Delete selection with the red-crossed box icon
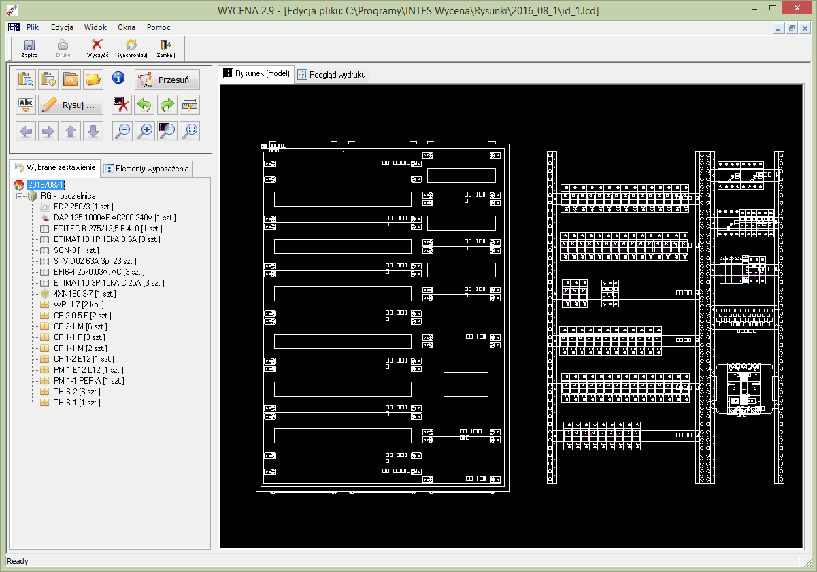 pyautogui.click(x=122, y=105)
